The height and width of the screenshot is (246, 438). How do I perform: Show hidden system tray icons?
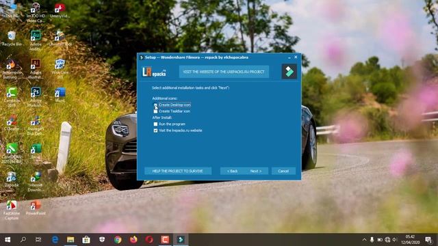coord(365,240)
